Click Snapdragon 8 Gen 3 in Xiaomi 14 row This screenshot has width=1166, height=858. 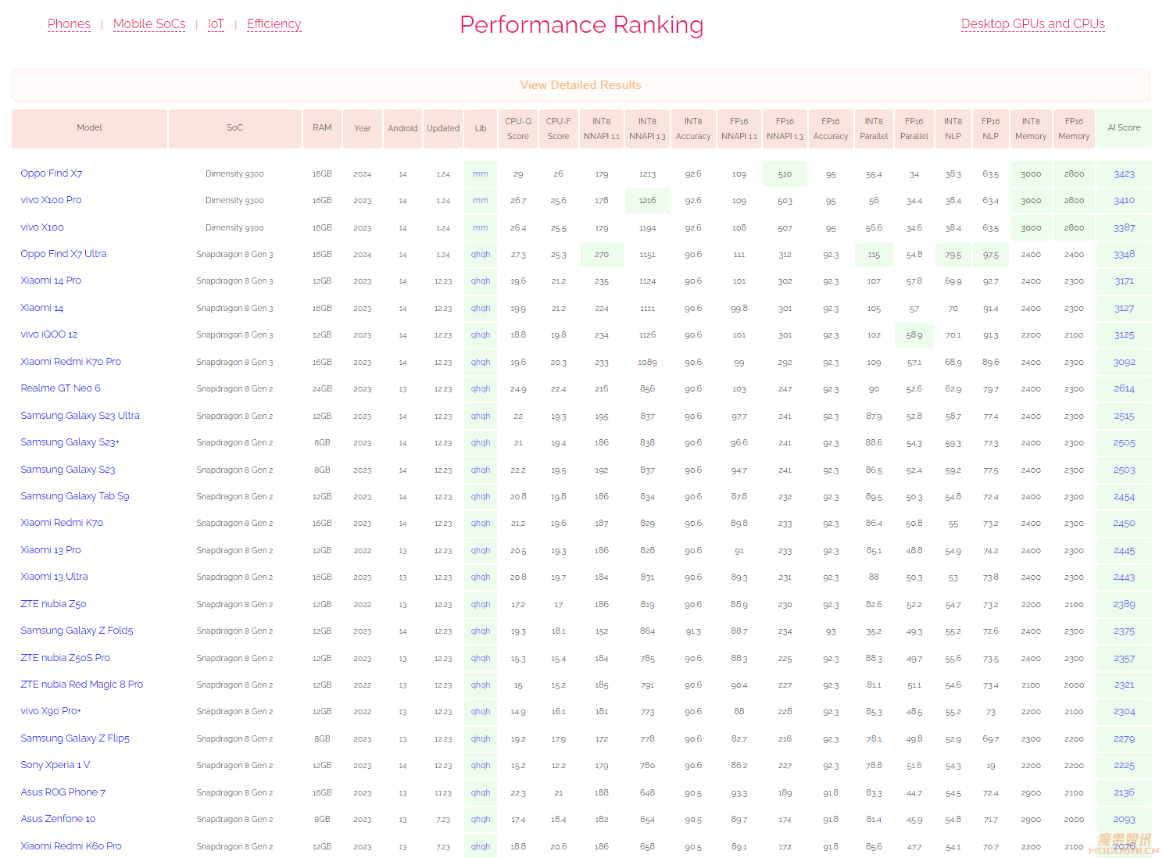click(x=234, y=309)
